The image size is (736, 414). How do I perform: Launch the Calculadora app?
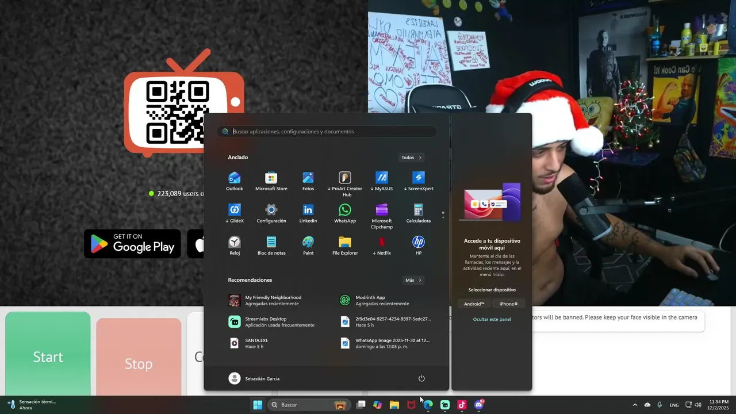(419, 213)
